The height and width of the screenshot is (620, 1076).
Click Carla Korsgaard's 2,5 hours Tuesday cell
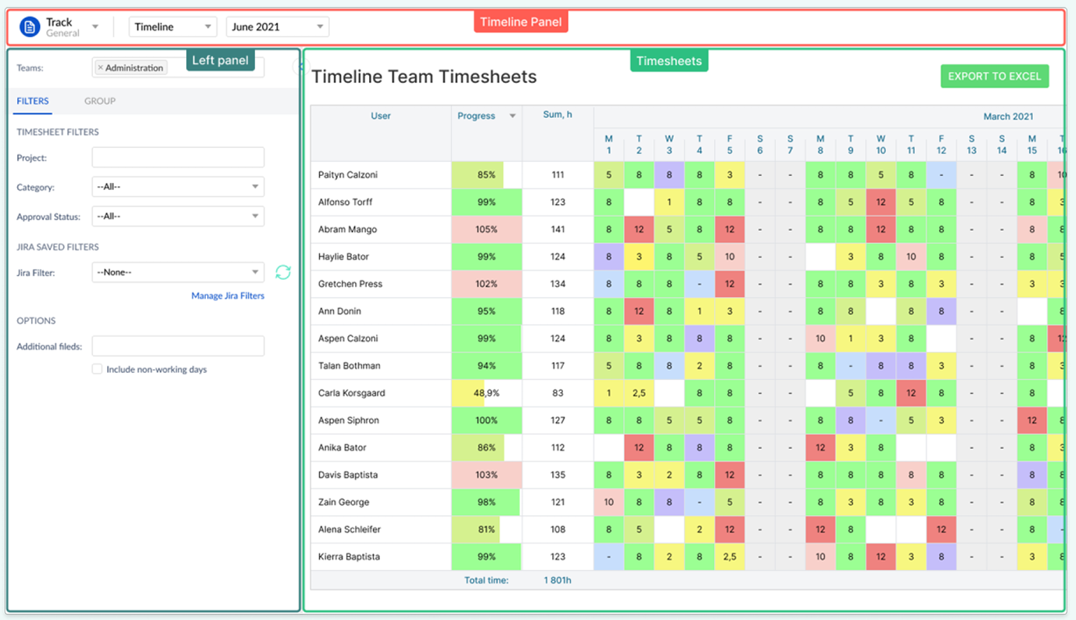click(x=639, y=393)
